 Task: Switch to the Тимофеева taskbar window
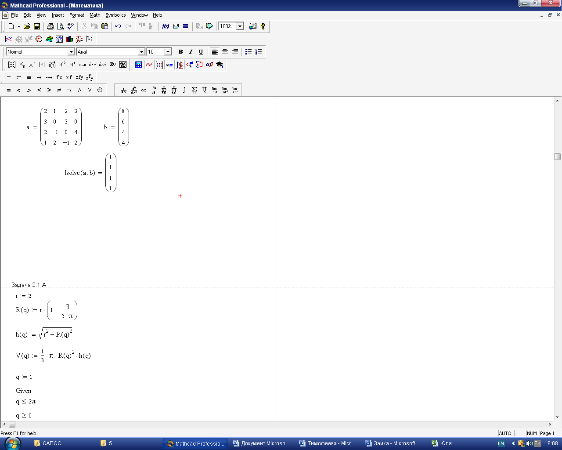(x=327, y=443)
